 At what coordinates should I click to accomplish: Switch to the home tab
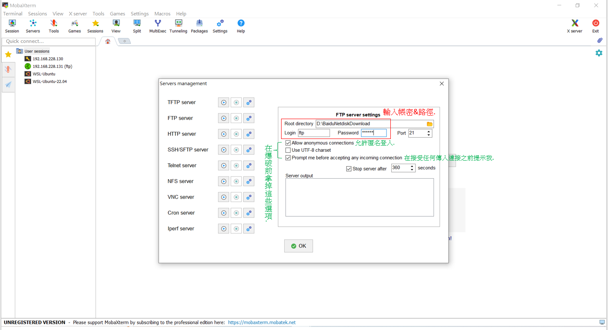coord(108,41)
